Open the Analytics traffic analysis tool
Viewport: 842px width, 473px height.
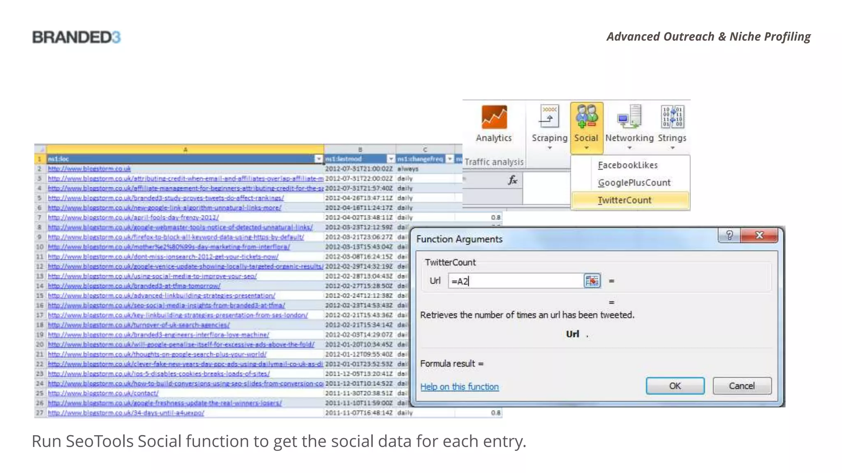[494, 124]
